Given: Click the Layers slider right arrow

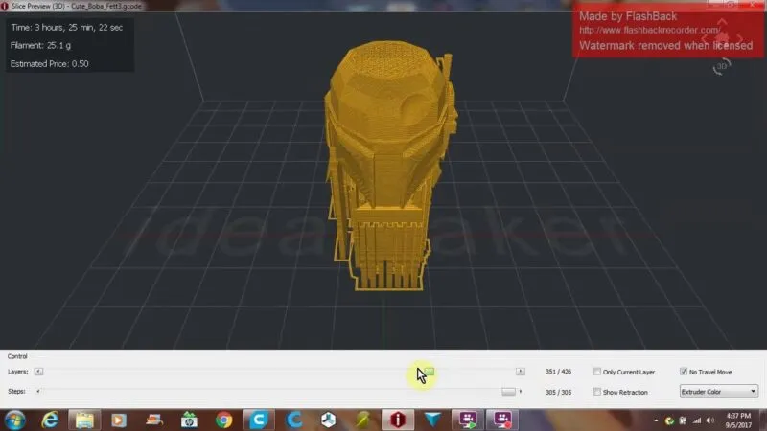Looking at the screenshot, I should [x=521, y=372].
